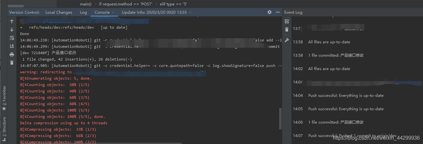Click the print icon in console toolbar
The image size is (423, 144).
(12, 54)
